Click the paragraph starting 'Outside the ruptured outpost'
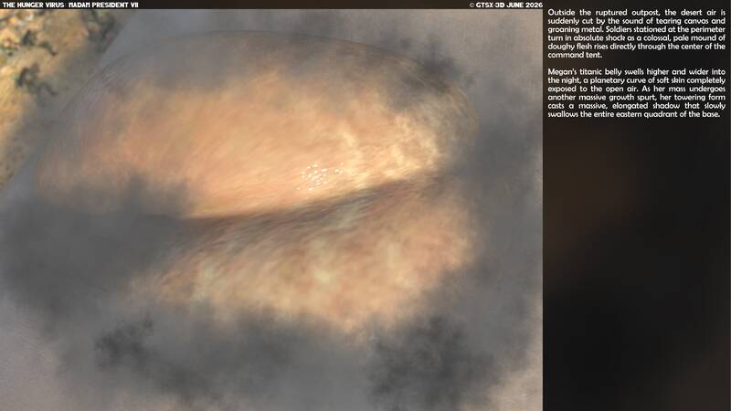This screenshot has height=411, width=731. point(636,34)
